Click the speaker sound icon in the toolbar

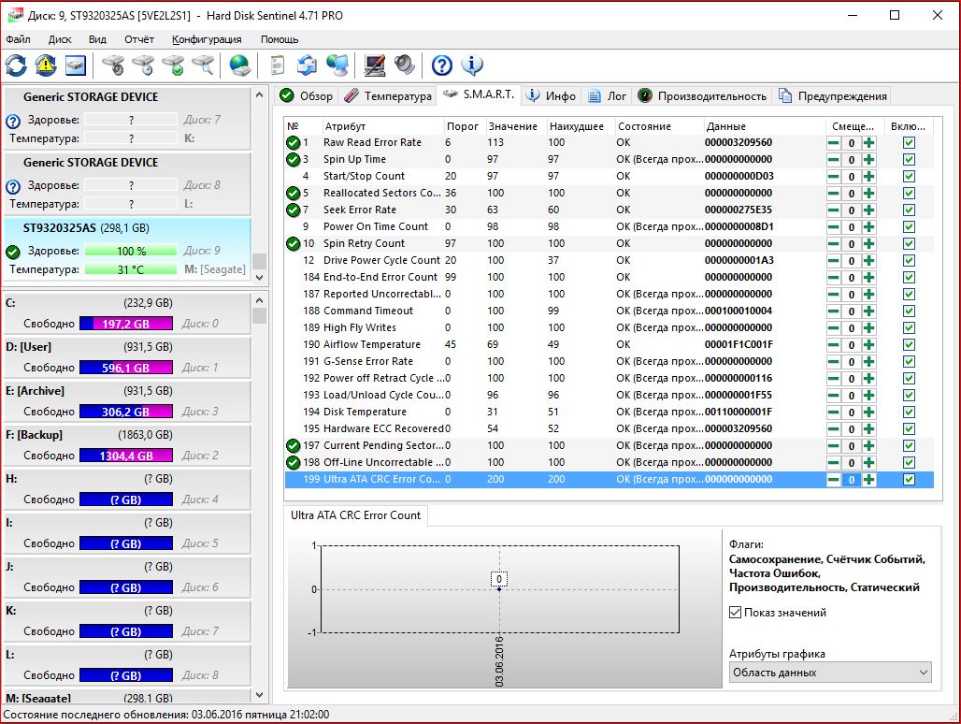click(x=405, y=65)
